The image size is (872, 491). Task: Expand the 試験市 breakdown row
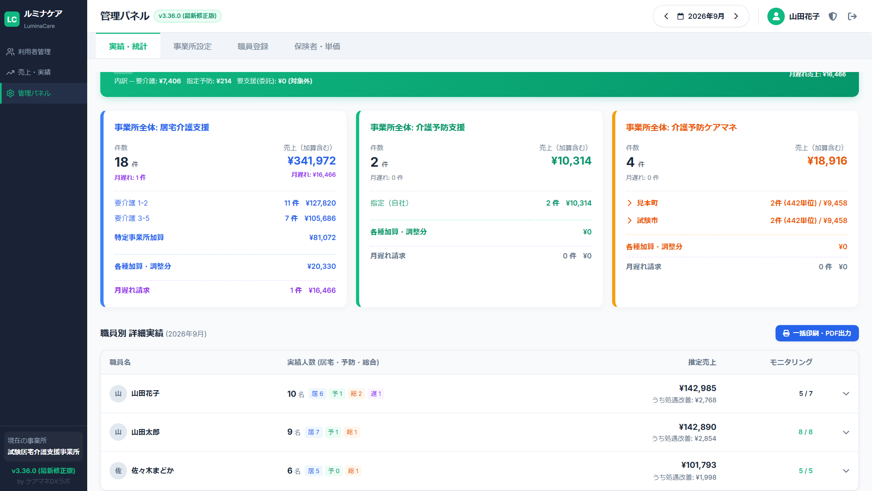click(736, 220)
